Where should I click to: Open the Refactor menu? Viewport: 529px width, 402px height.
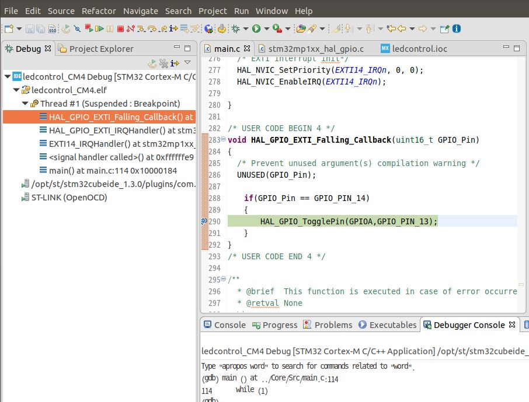tap(99, 10)
